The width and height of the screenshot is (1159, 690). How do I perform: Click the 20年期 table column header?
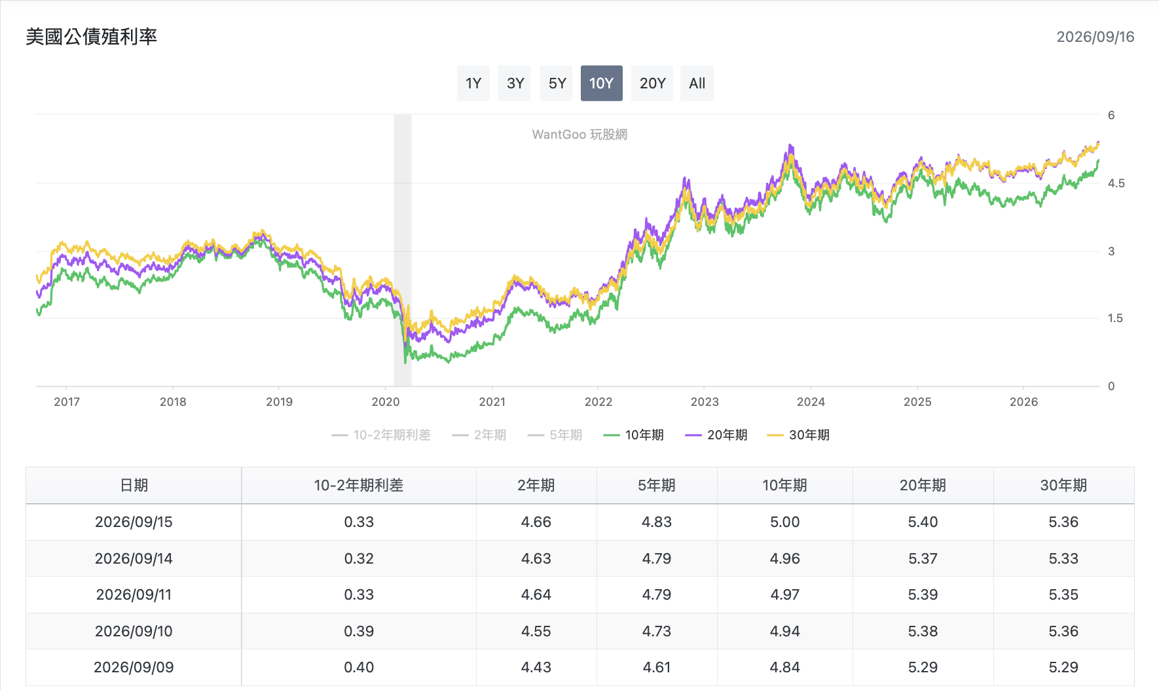tap(923, 485)
